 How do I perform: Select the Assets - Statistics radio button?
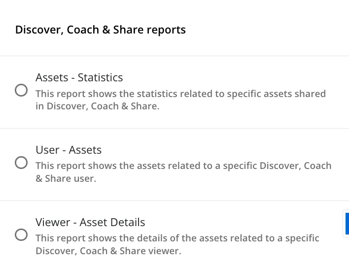pyautogui.click(x=21, y=91)
